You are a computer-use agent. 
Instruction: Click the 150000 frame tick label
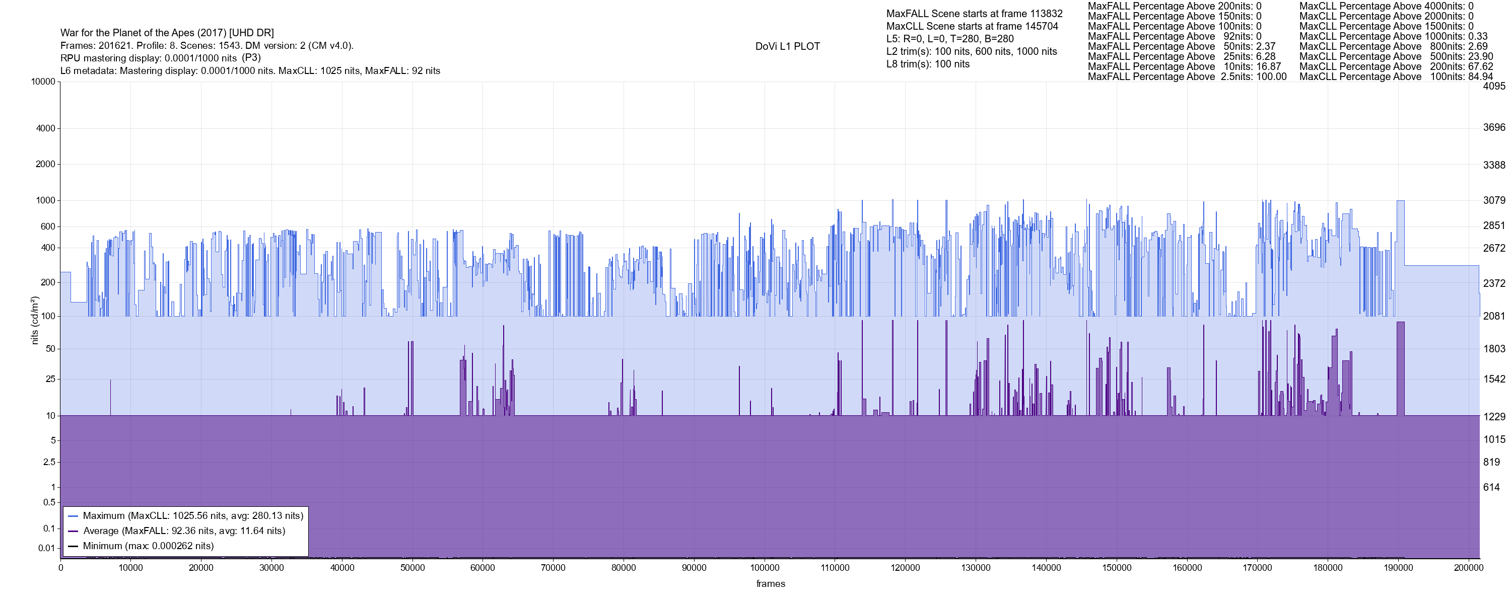[1117, 568]
